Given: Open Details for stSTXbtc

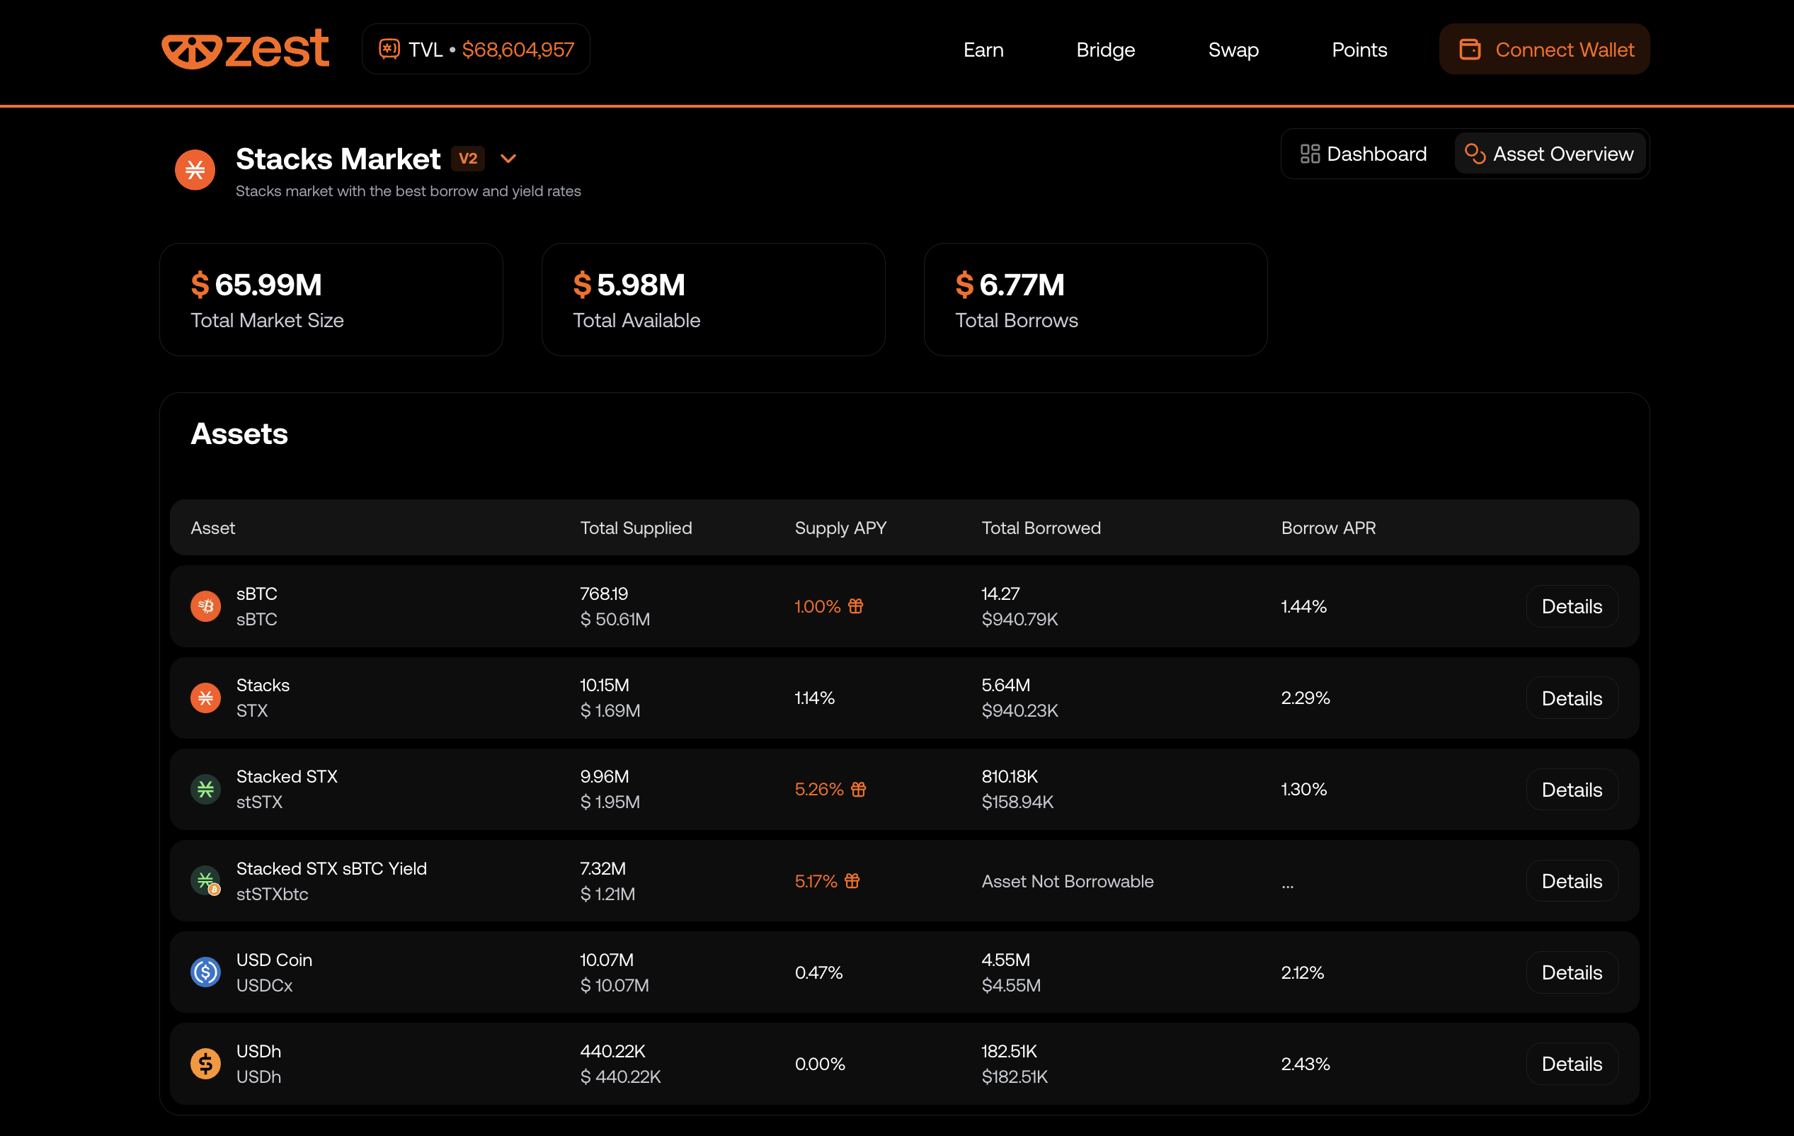Looking at the screenshot, I should pyautogui.click(x=1571, y=880).
